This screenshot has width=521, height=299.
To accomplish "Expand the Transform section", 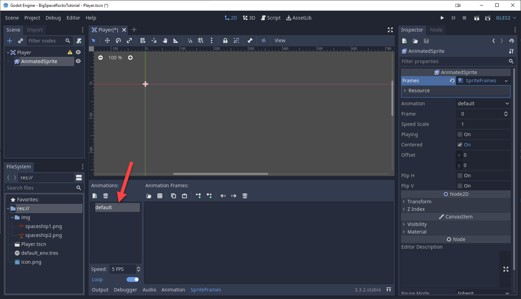I will point(419,202).
